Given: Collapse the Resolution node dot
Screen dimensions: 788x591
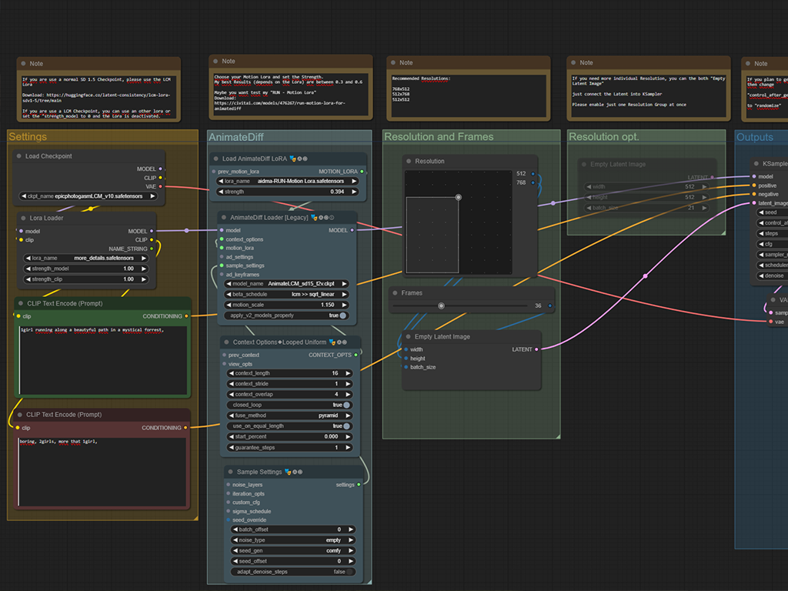Looking at the screenshot, I should point(409,162).
